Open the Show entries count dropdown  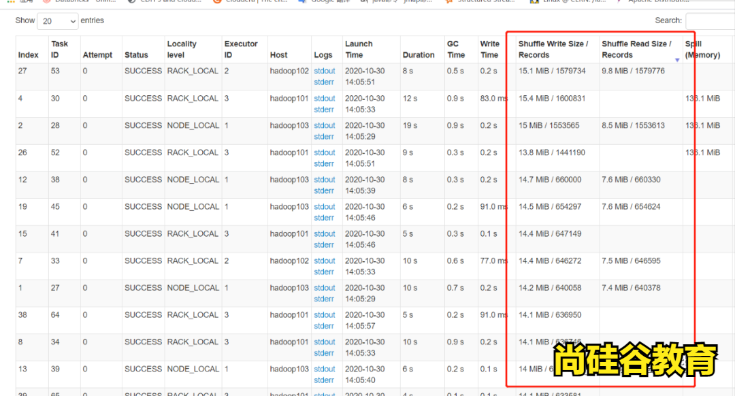coord(57,21)
